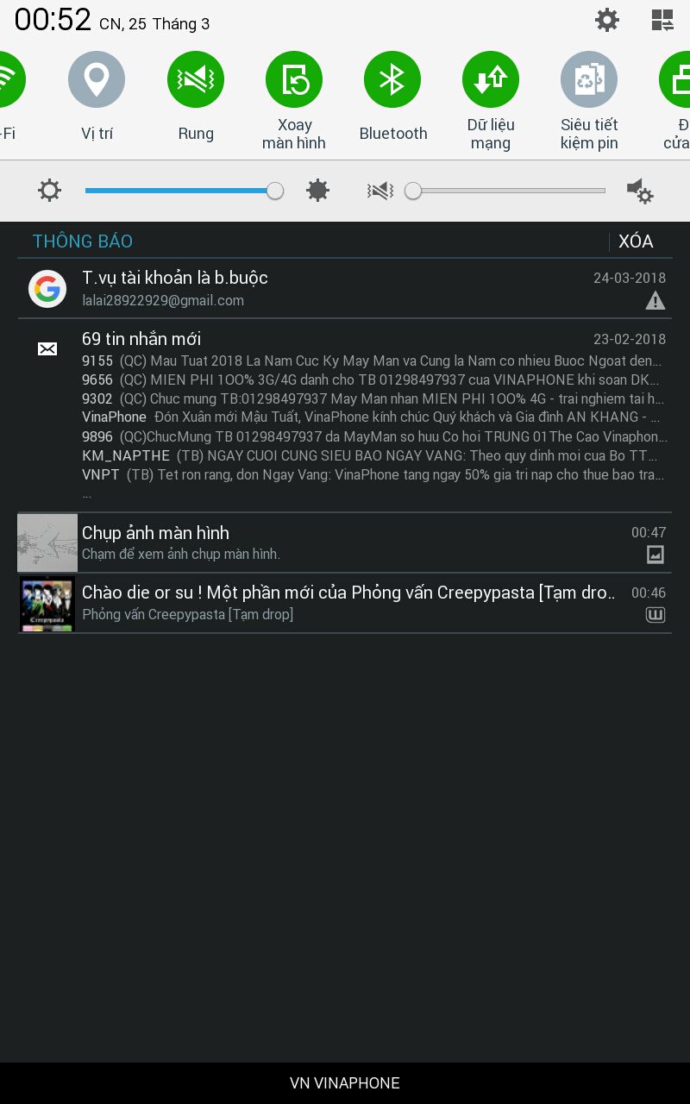The image size is (690, 1104).
Task: Tap the Chụp ảnh màn hình thumbnail
Action: [47, 543]
